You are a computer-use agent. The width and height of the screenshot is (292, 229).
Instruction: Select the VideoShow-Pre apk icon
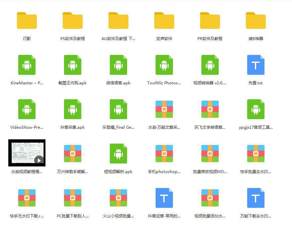(27, 109)
